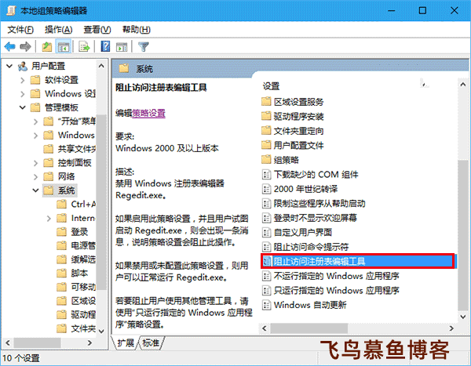Open the Help question mark icon
This screenshot has width=471, height=366.
point(105,46)
